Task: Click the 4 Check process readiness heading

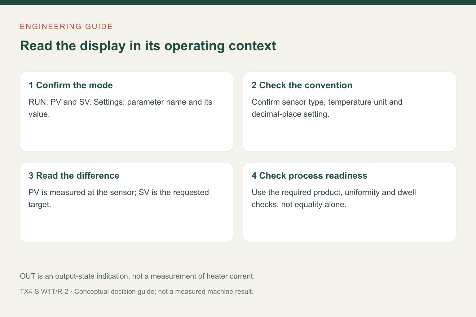Action: (309, 176)
